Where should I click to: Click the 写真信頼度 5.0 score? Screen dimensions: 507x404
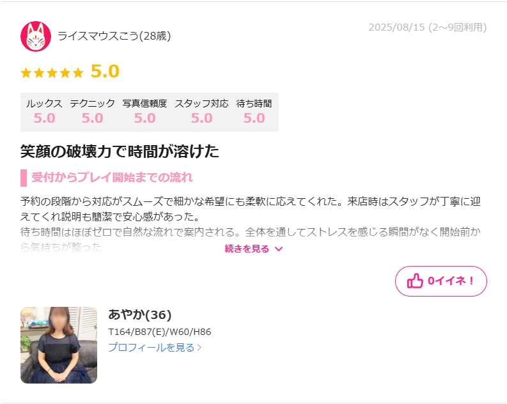145,118
